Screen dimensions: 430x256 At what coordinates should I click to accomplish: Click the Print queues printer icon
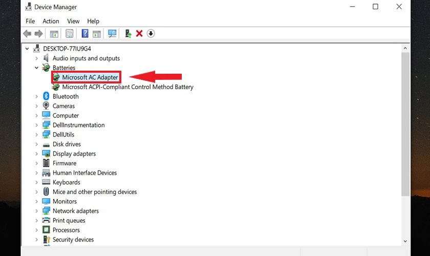pos(46,220)
